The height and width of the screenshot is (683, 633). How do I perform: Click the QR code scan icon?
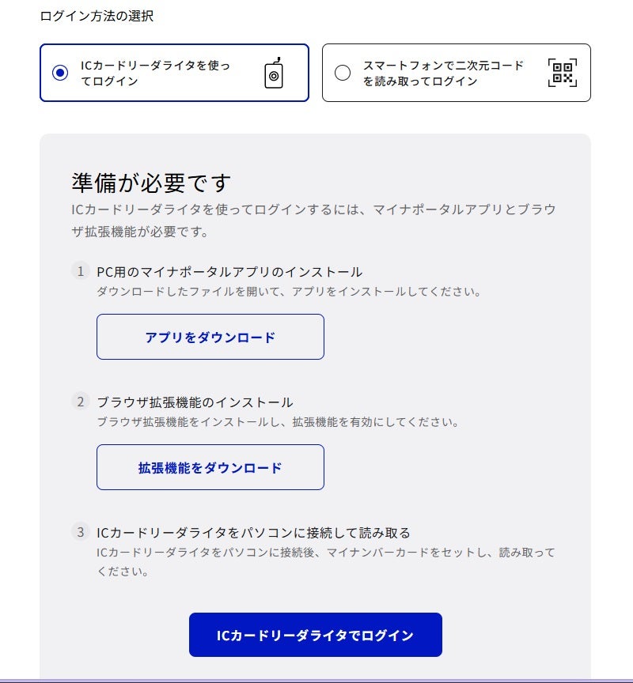click(563, 72)
